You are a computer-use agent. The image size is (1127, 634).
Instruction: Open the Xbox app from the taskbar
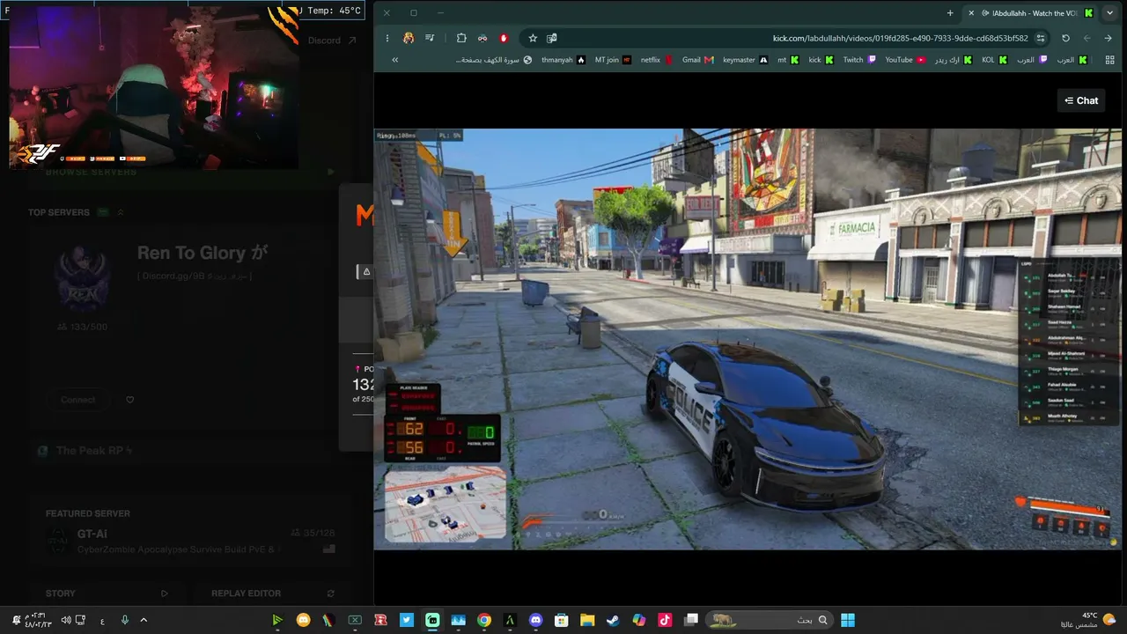click(x=355, y=620)
